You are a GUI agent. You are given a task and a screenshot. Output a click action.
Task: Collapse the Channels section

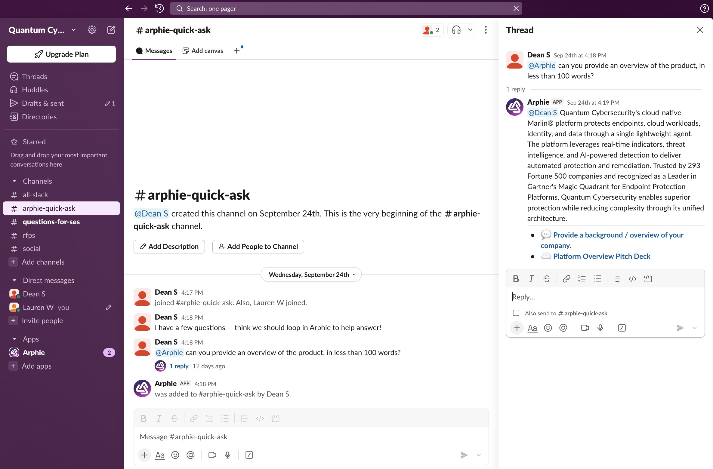tap(14, 181)
